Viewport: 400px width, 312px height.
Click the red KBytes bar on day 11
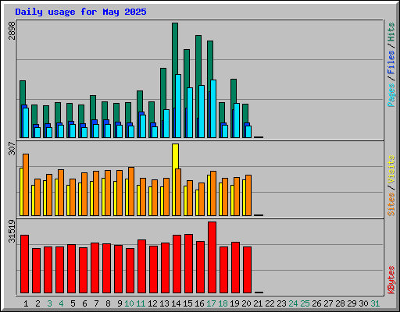pos(141,267)
